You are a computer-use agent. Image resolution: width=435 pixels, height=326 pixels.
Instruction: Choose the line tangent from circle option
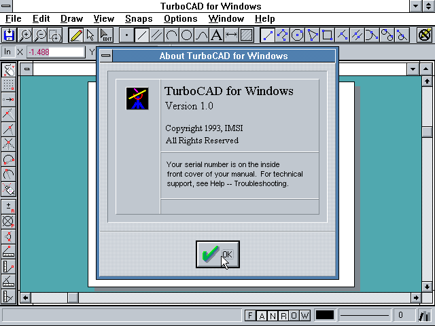(402, 35)
